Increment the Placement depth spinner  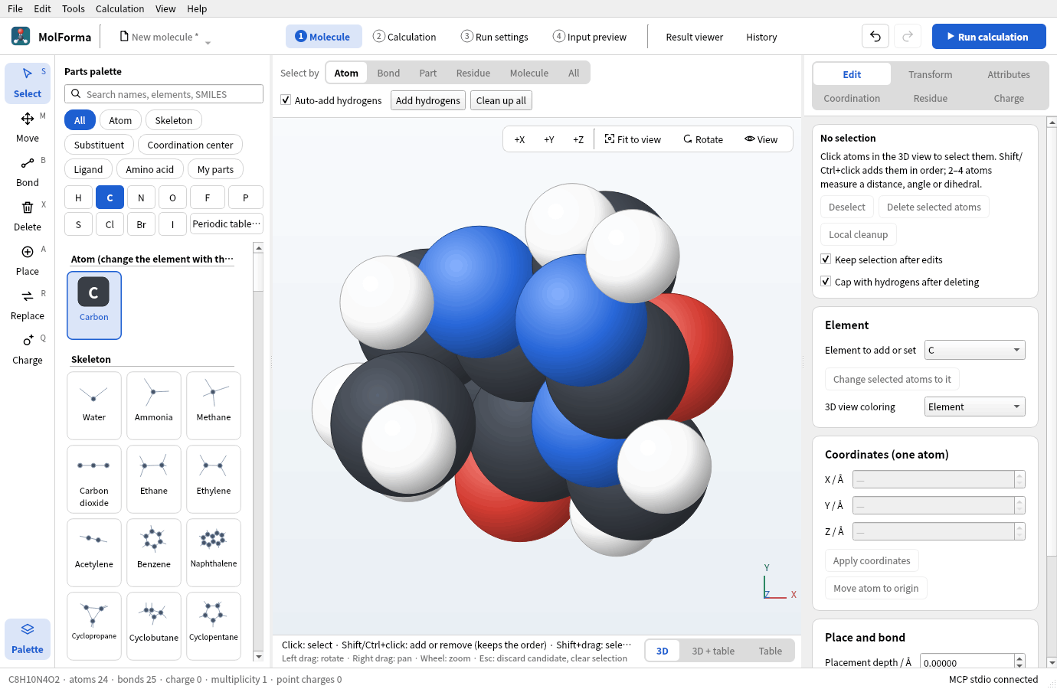pos(1019,658)
